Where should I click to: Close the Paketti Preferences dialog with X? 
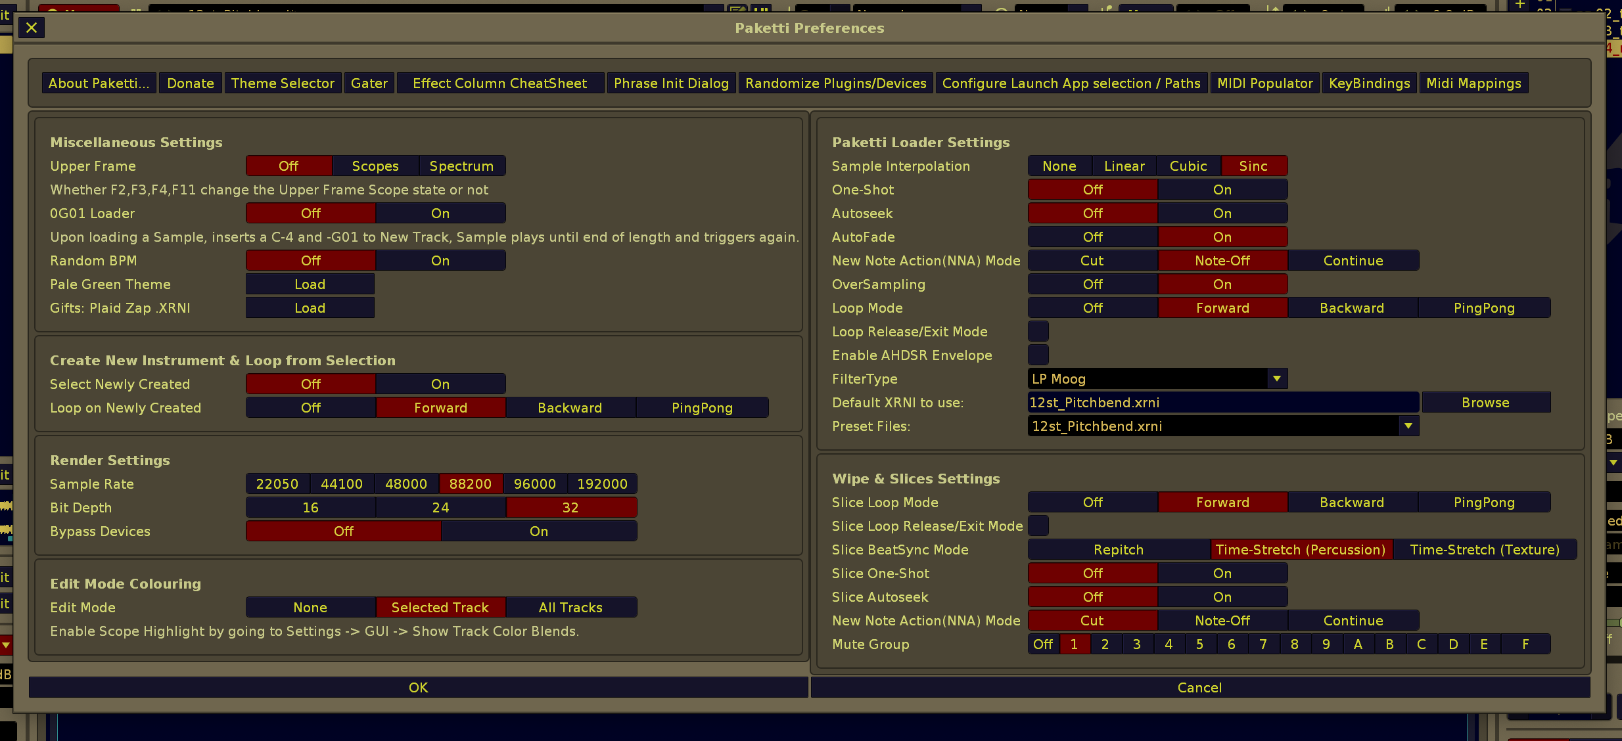(31, 28)
